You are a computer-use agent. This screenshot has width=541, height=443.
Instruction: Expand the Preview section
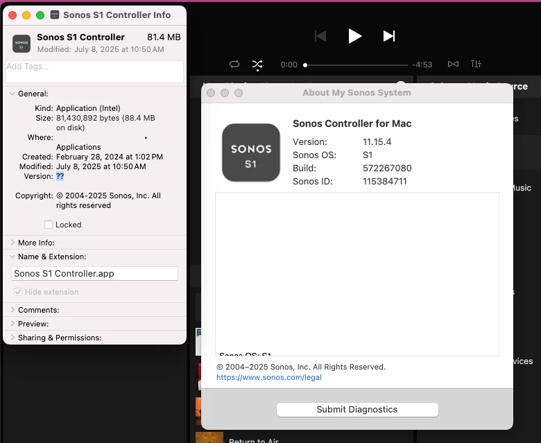[x=12, y=323]
